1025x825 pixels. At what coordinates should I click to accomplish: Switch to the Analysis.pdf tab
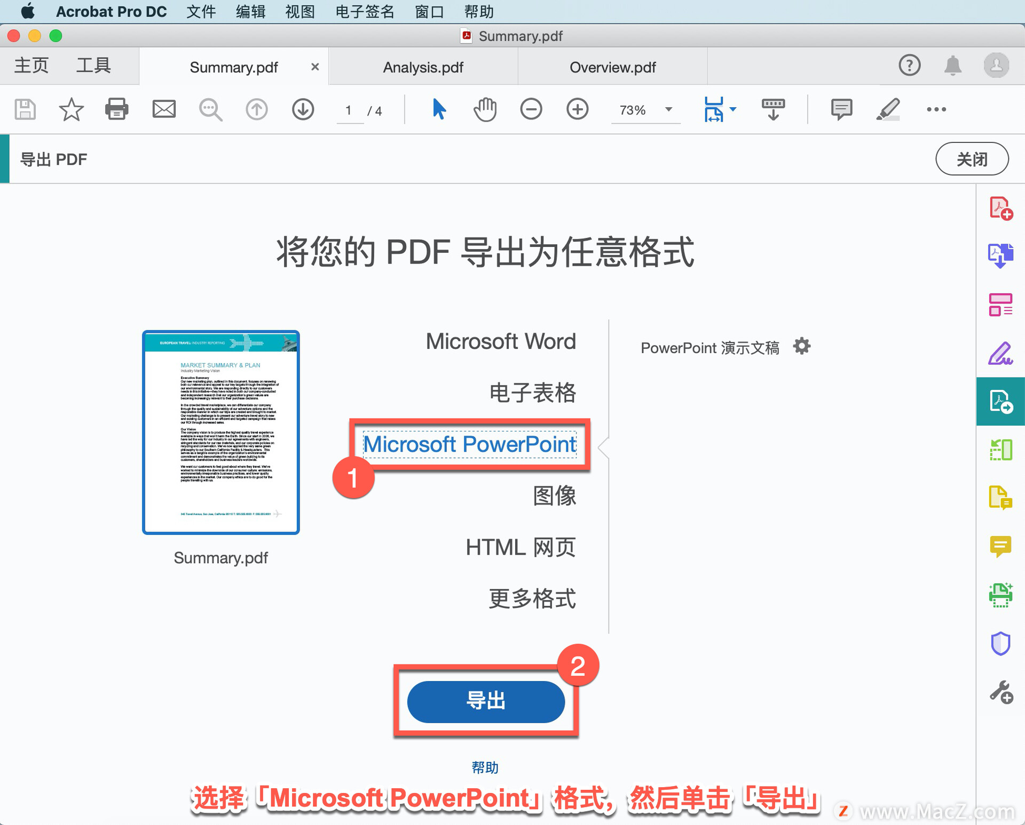(423, 67)
